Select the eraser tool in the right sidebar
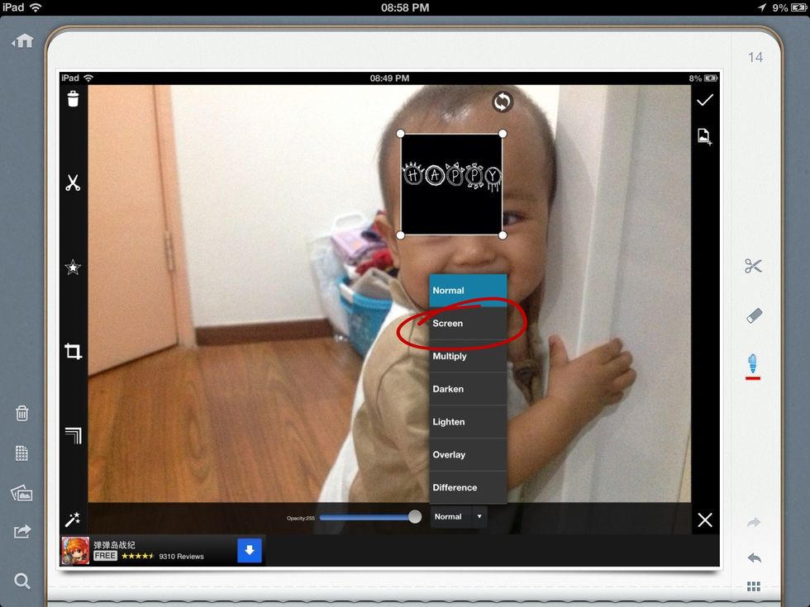The image size is (810, 607). coord(753,315)
